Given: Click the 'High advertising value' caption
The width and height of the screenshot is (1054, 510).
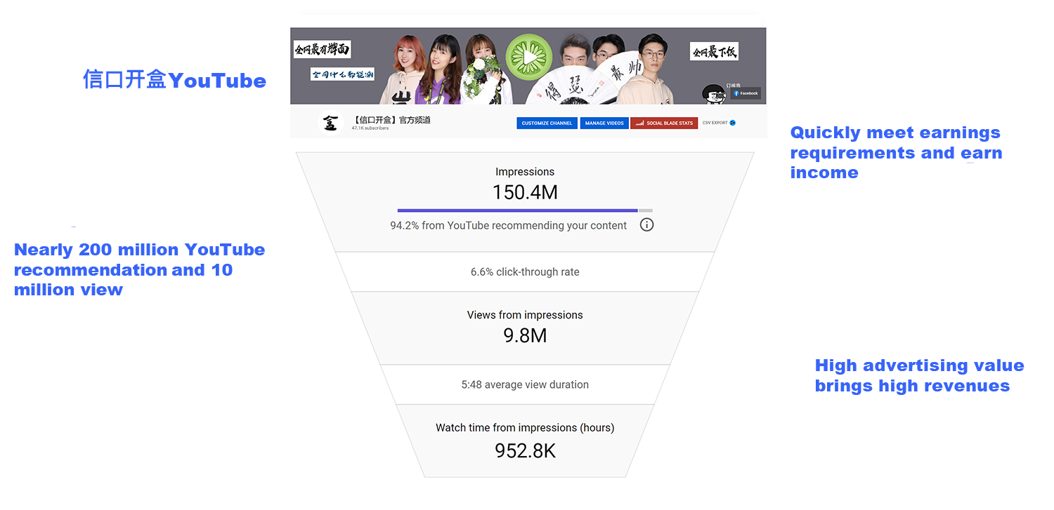Looking at the screenshot, I should tap(919, 375).
